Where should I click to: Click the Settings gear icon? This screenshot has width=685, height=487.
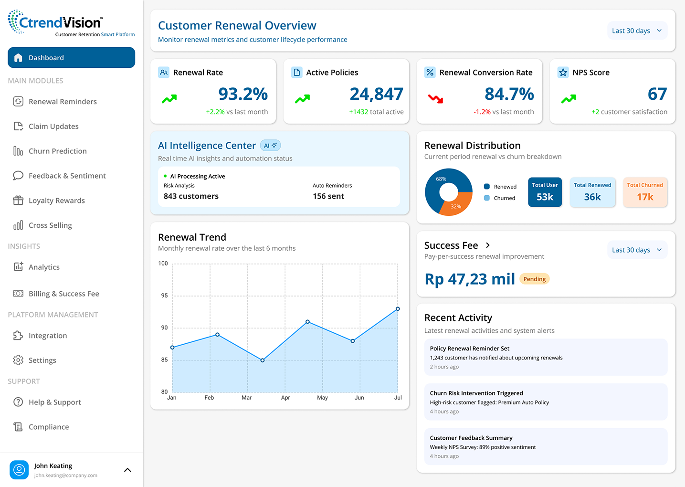click(18, 360)
